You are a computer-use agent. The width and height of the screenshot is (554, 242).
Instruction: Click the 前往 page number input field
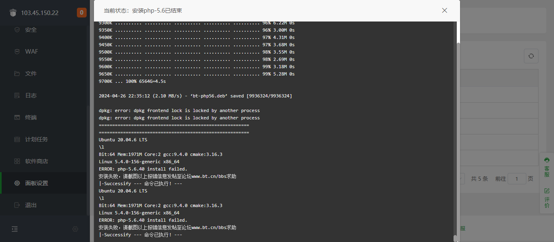click(517, 179)
